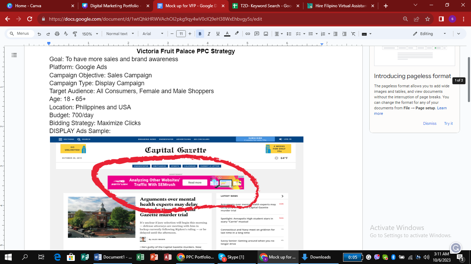Screen dimensions: 471x264
Task: Open the Windows Start menu
Action: (8, 257)
